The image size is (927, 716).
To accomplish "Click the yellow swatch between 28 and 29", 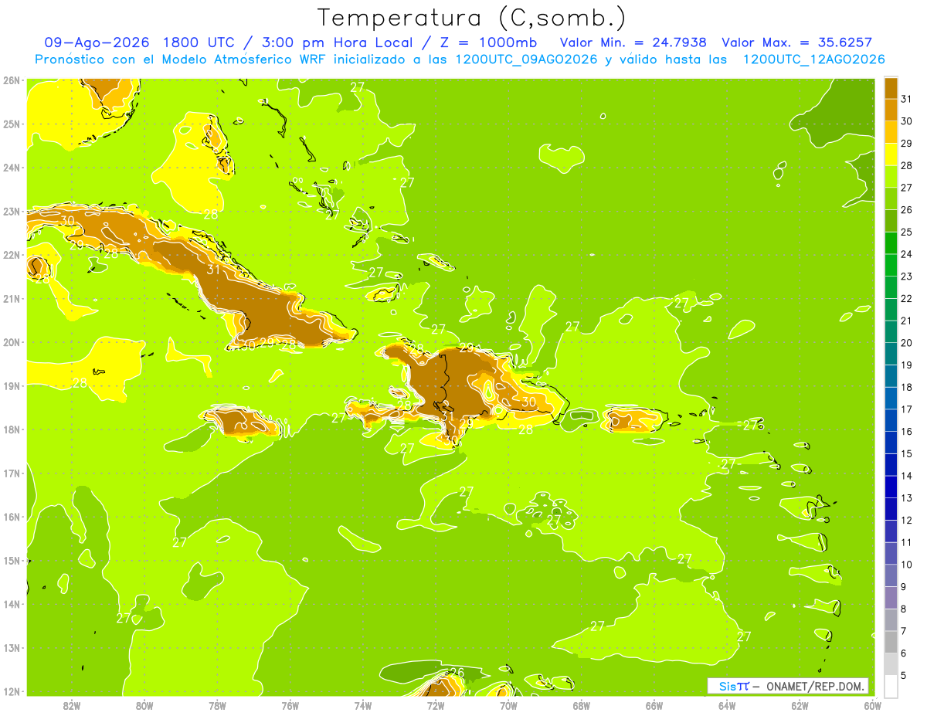I will point(891,154).
